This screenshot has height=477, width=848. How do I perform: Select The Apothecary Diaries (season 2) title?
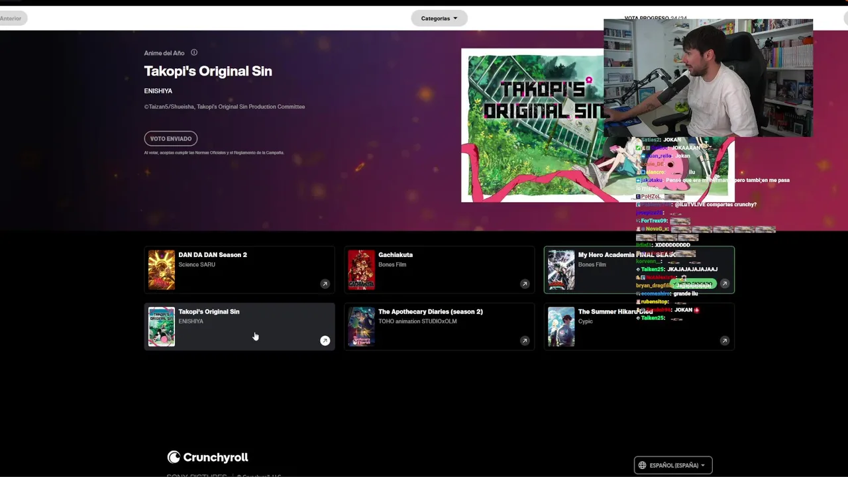(431, 311)
